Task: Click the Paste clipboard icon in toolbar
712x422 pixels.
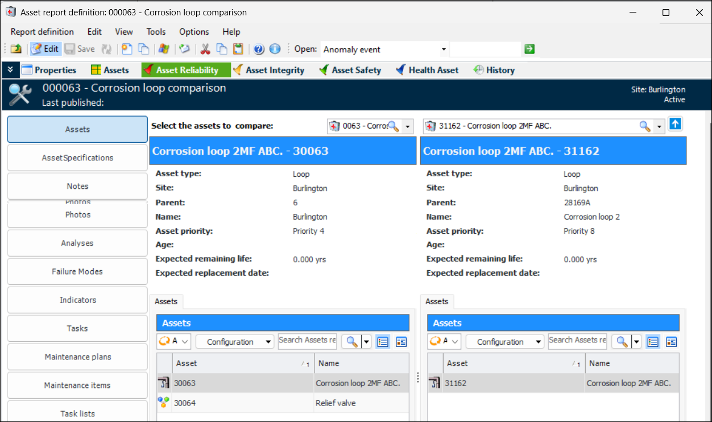Action: 238,49
